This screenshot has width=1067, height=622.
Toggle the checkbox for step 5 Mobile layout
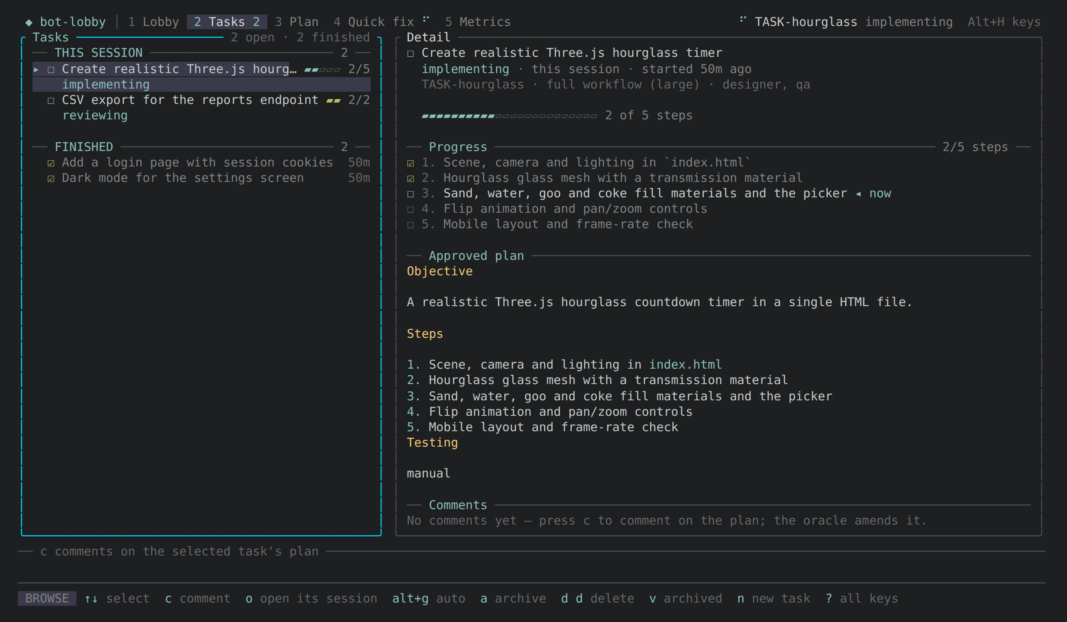tap(411, 225)
